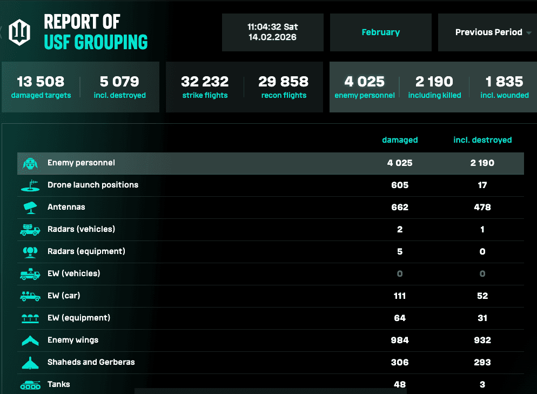Click the Enemy personnel soldier icon
Viewport: 537px width, 394px height.
pyautogui.click(x=30, y=163)
